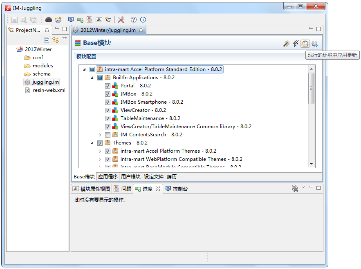Toggle BuiltIn Applications checkbox
The height and width of the screenshot is (269, 361).
[100, 78]
